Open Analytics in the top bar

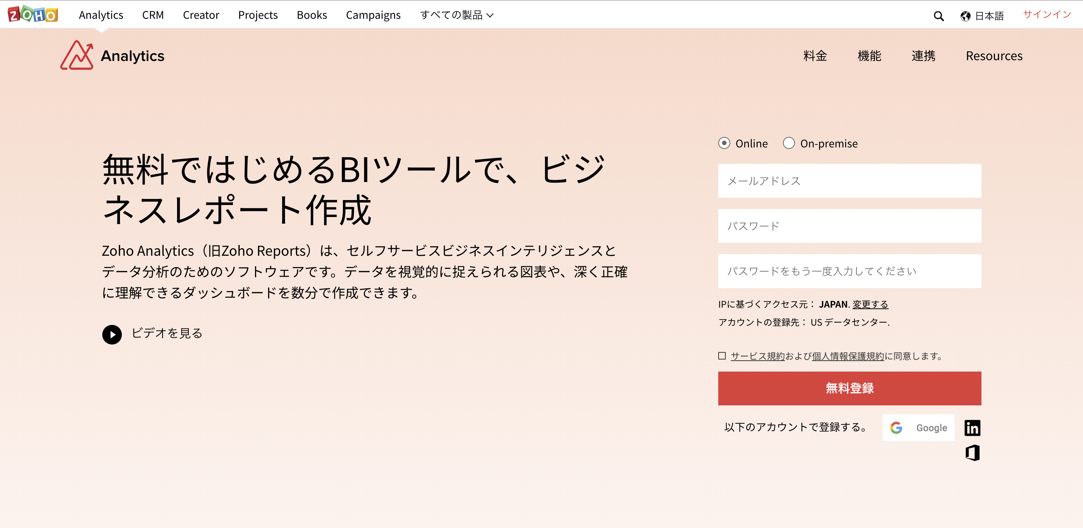pyautogui.click(x=101, y=15)
